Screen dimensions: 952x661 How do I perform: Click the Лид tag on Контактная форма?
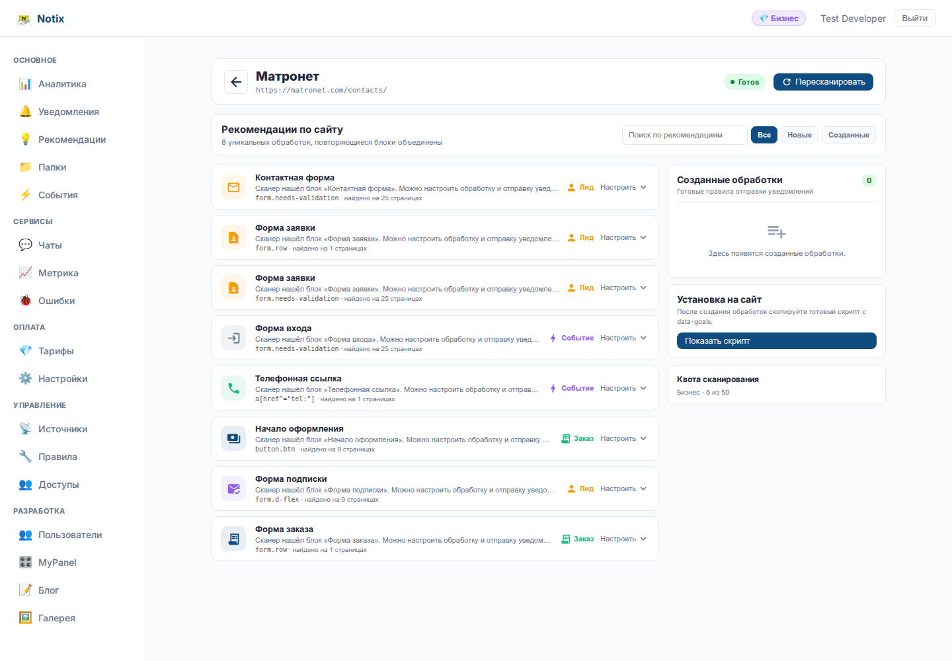pos(580,188)
